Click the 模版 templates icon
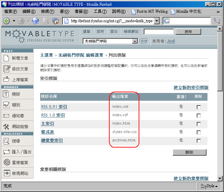The width and height of the screenshot is (224, 192). coord(6,94)
